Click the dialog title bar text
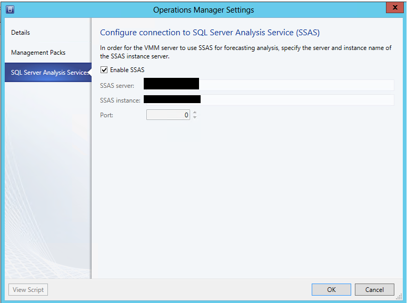 click(x=203, y=10)
